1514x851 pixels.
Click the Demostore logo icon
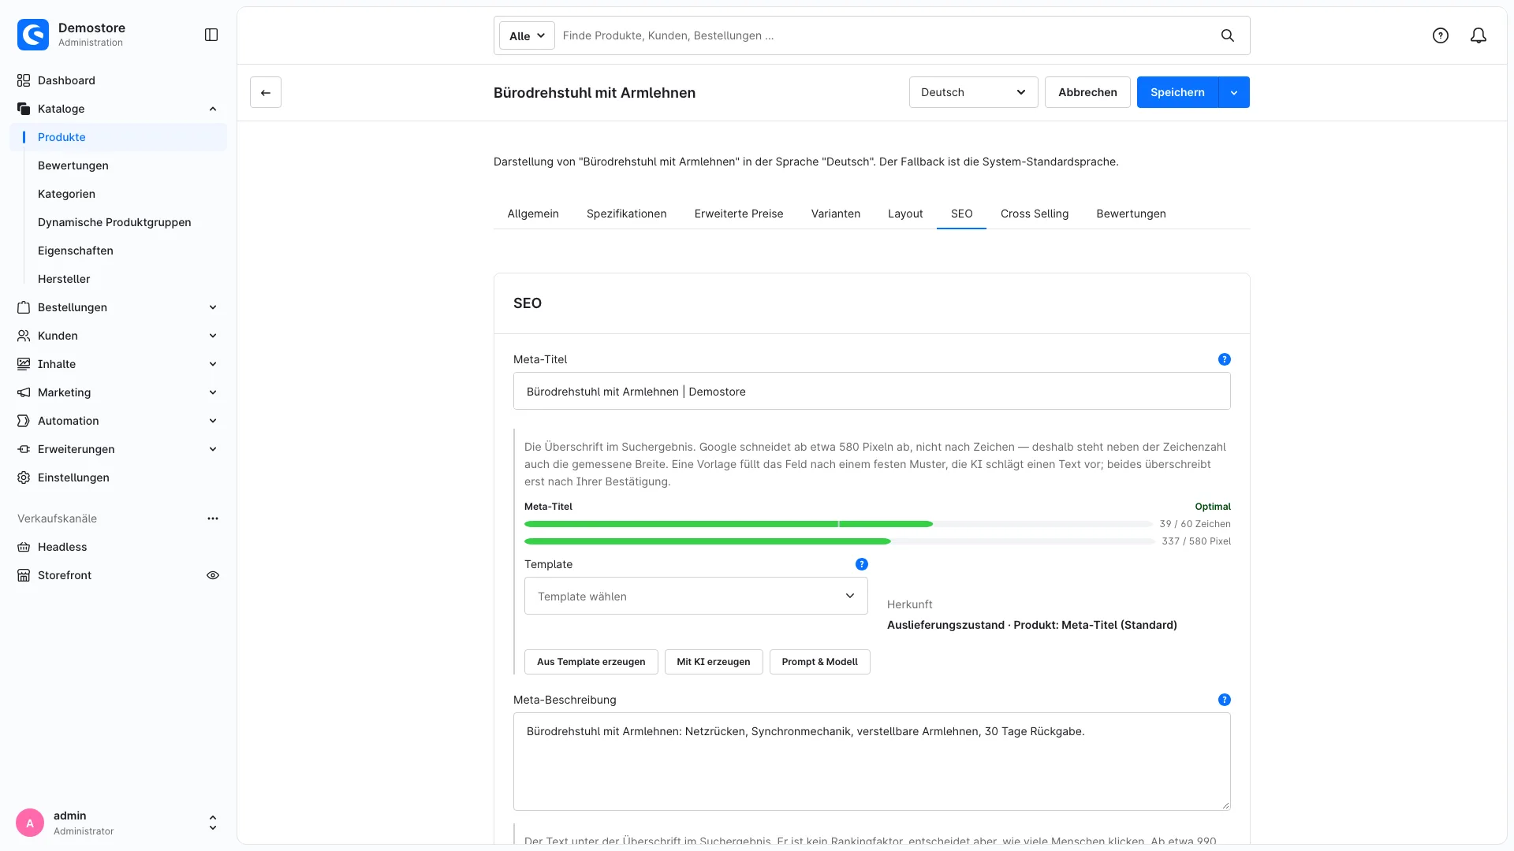point(33,35)
